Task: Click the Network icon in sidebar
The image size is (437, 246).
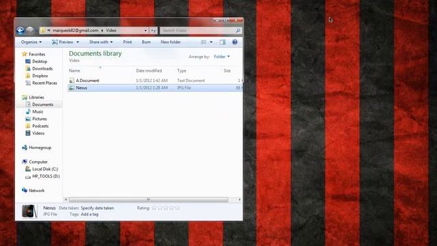Action: [x=25, y=191]
